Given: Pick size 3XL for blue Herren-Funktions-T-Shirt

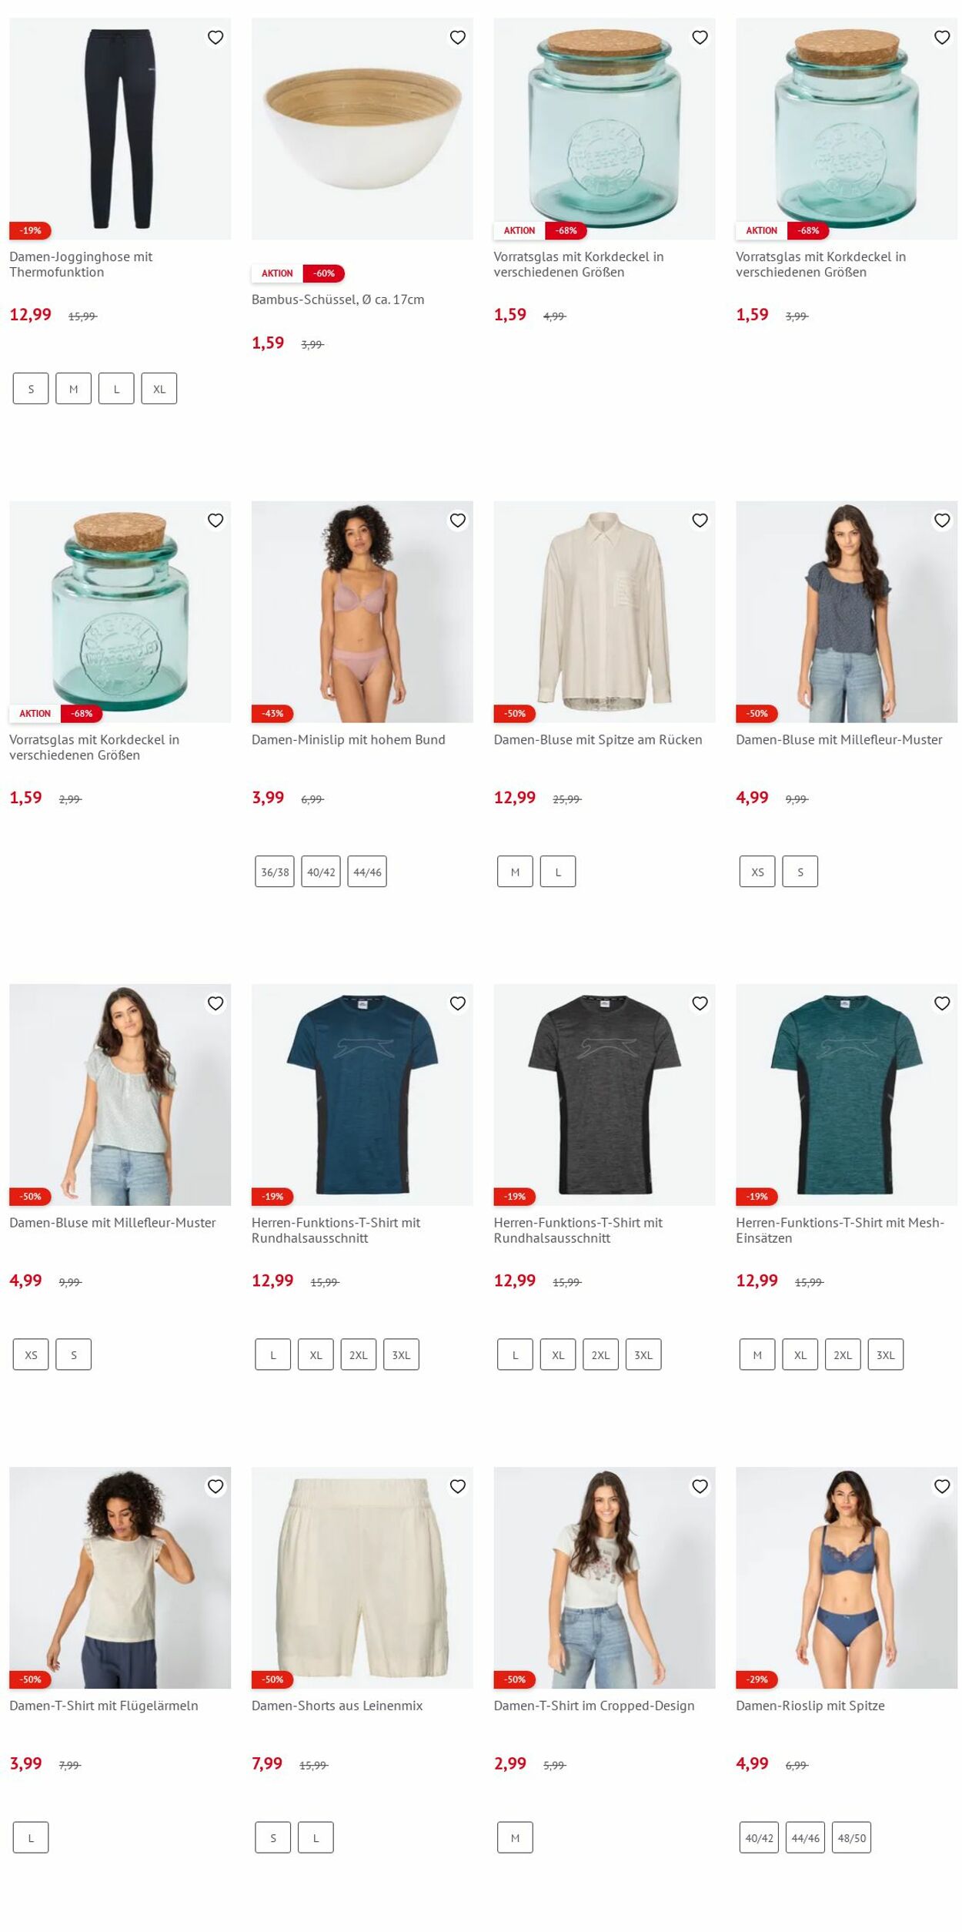Looking at the screenshot, I should coord(401,1354).
